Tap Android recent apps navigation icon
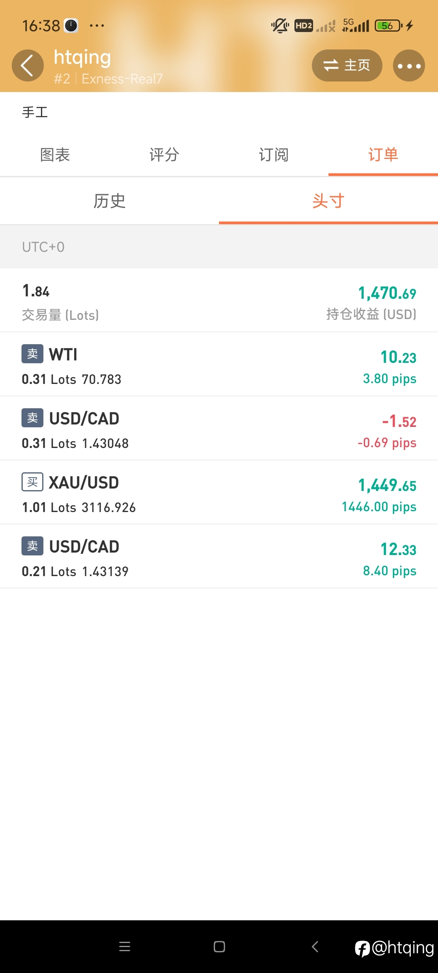The width and height of the screenshot is (438, 973). click(x=125, y=947)
